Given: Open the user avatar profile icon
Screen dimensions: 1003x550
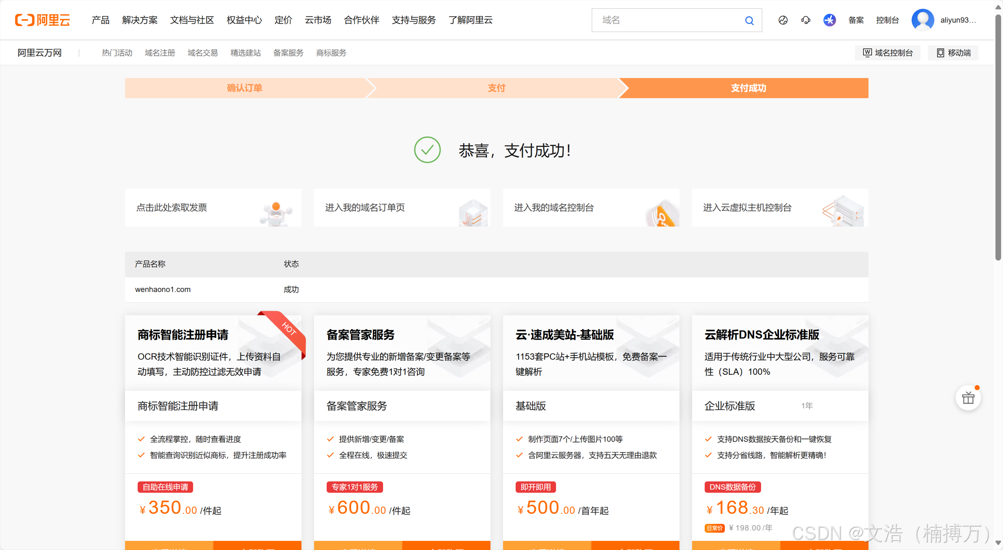Looking at the screenshot, I should point(922,20).
